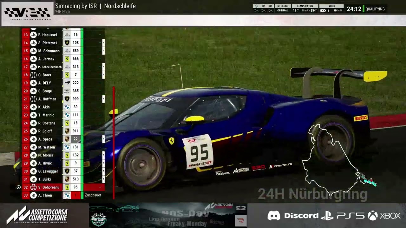Click the Lamborghini logo in S. Pletersek row

(x=67, y=43)
